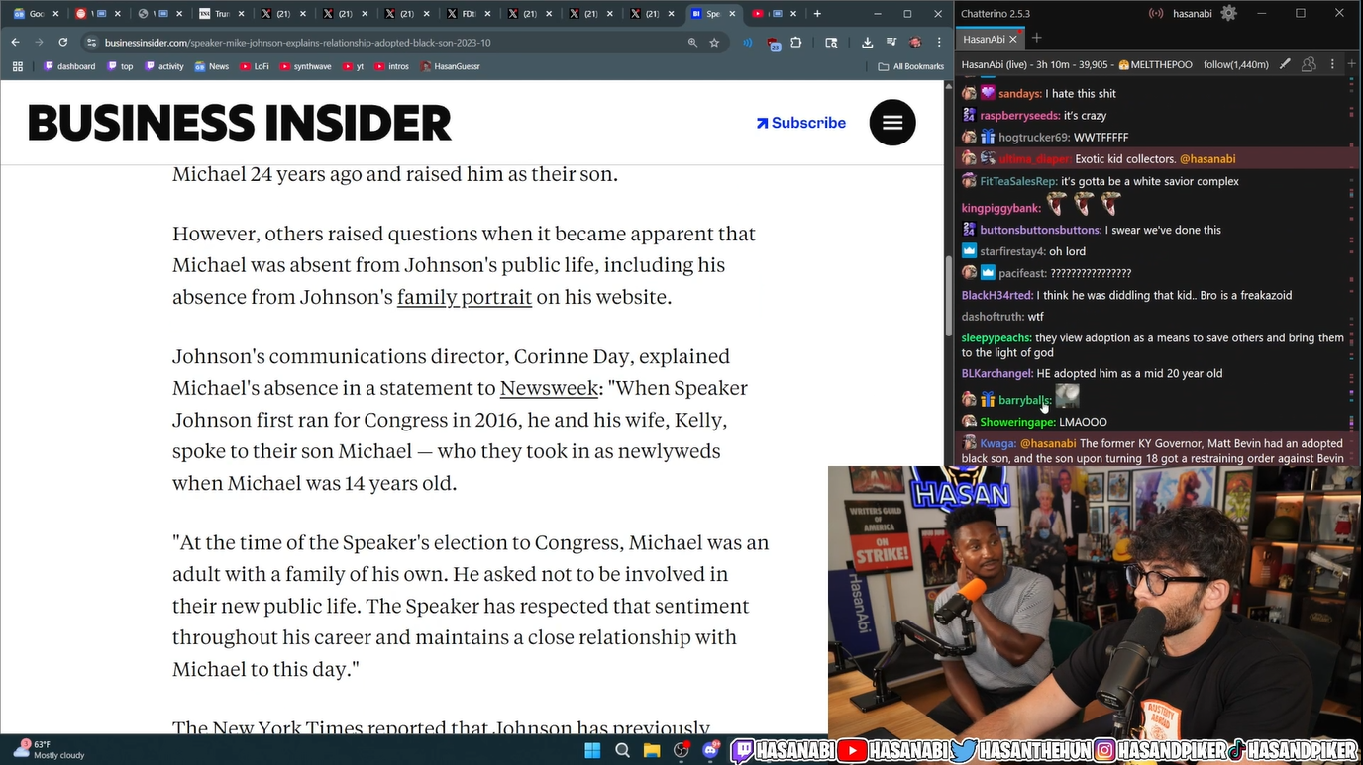Open the 'hasanabi' account switcher in Chatterino
The height and width of the screenshot is (765, 1363).
[1192, 14]
